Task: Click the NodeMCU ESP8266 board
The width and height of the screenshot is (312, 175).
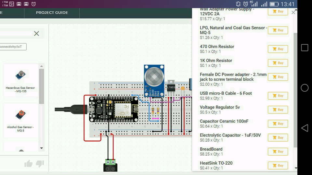Action: point(114,109)
